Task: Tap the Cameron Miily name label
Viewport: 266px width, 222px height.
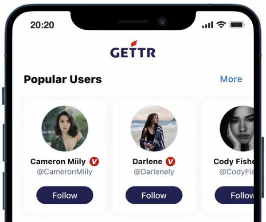Action: [58, 162]
